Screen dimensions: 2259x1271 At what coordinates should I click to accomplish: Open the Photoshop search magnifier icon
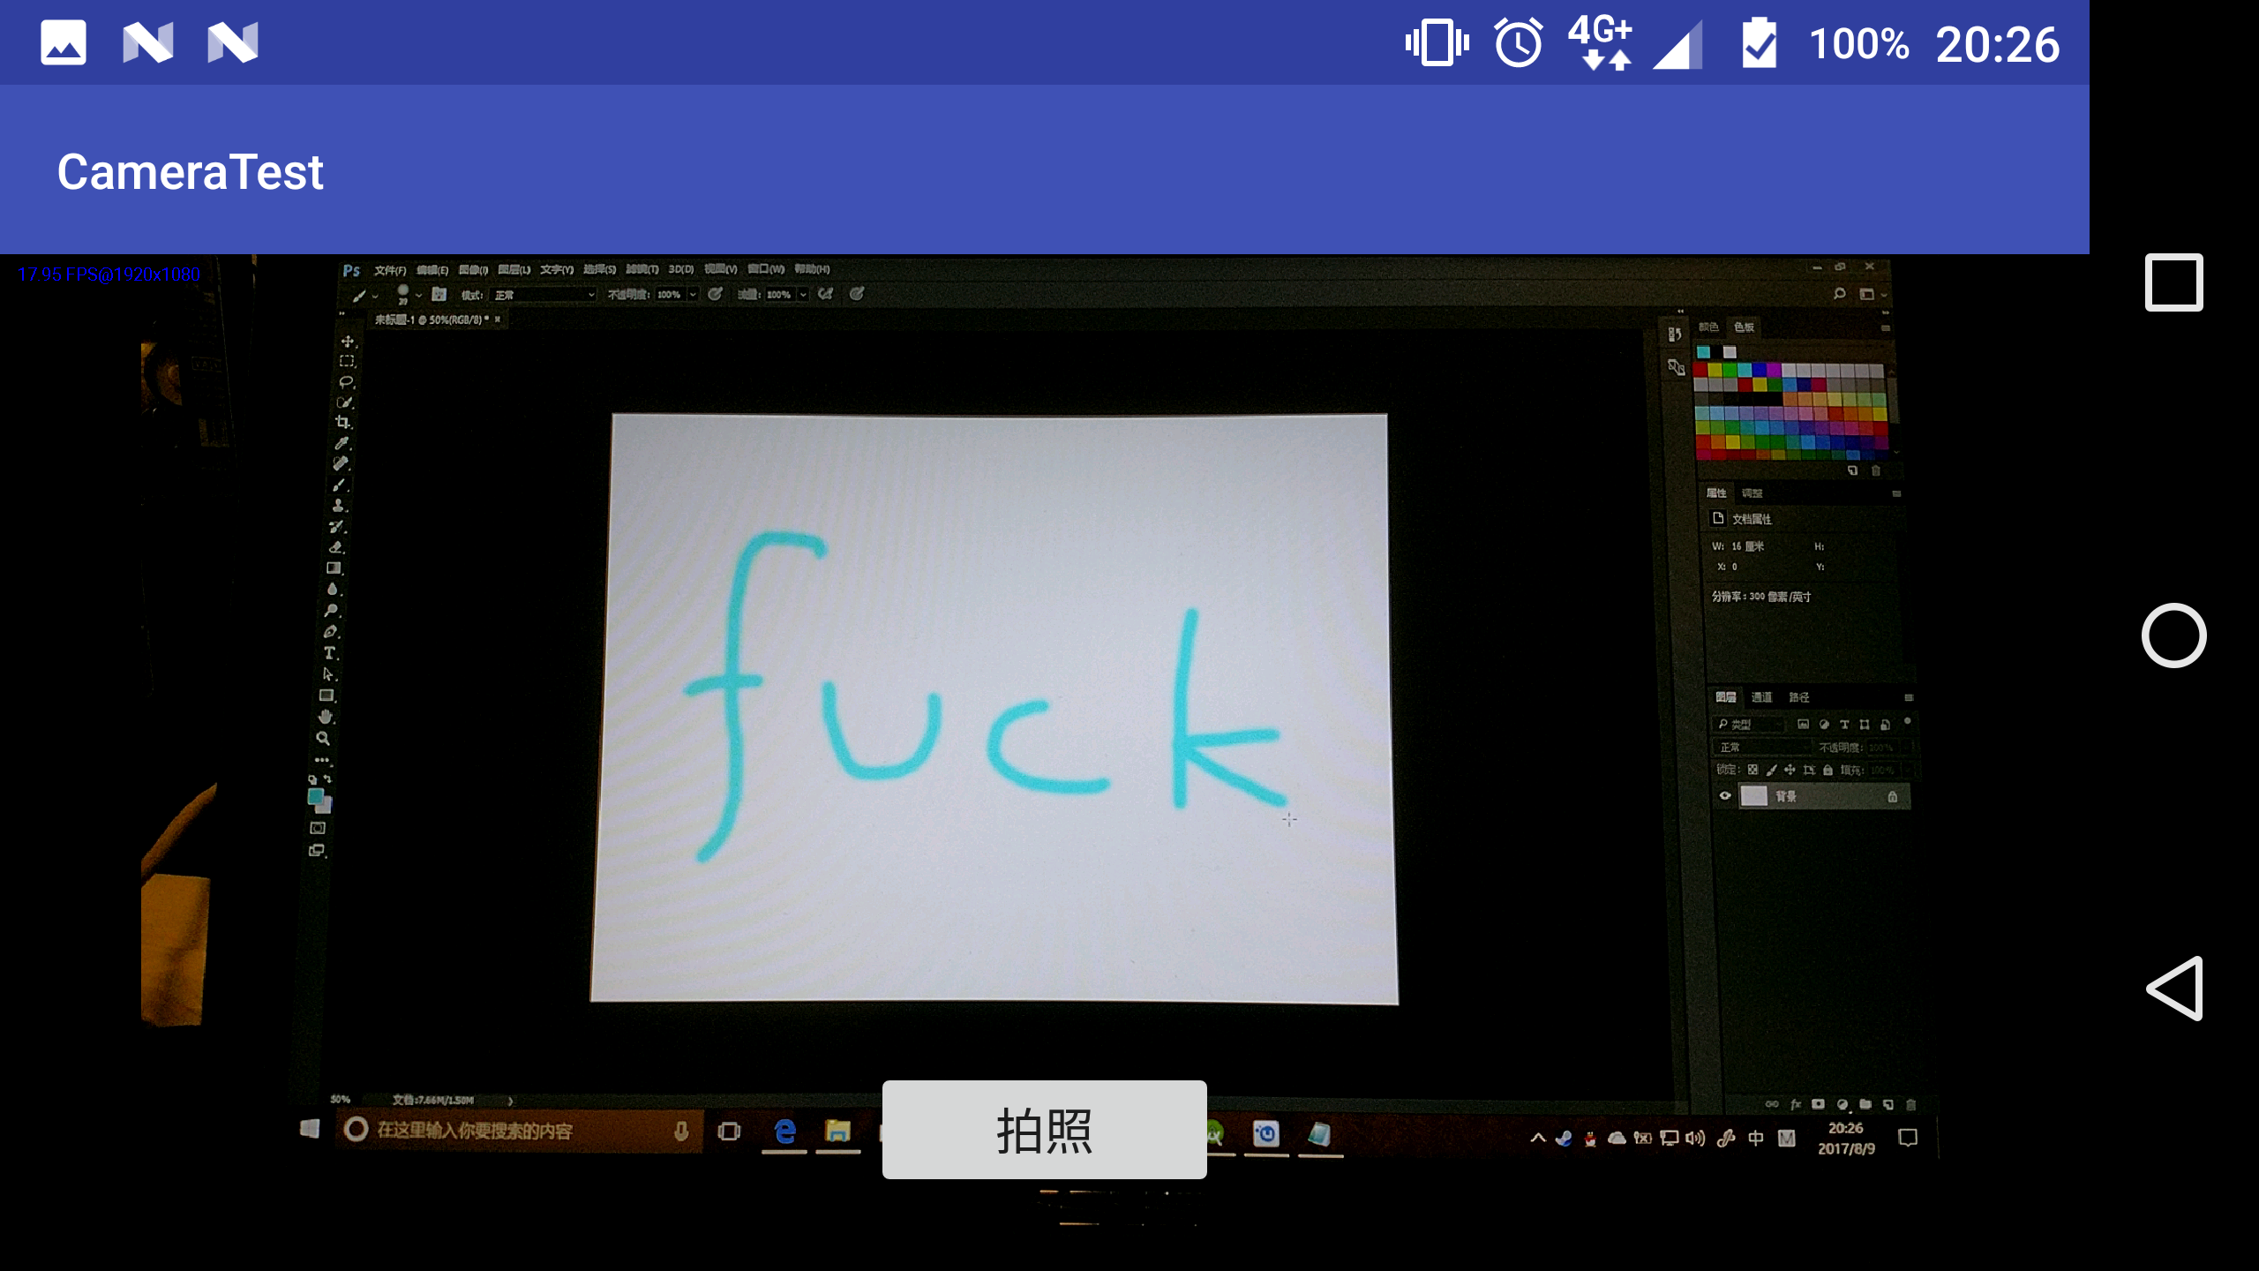[1840, 294]
